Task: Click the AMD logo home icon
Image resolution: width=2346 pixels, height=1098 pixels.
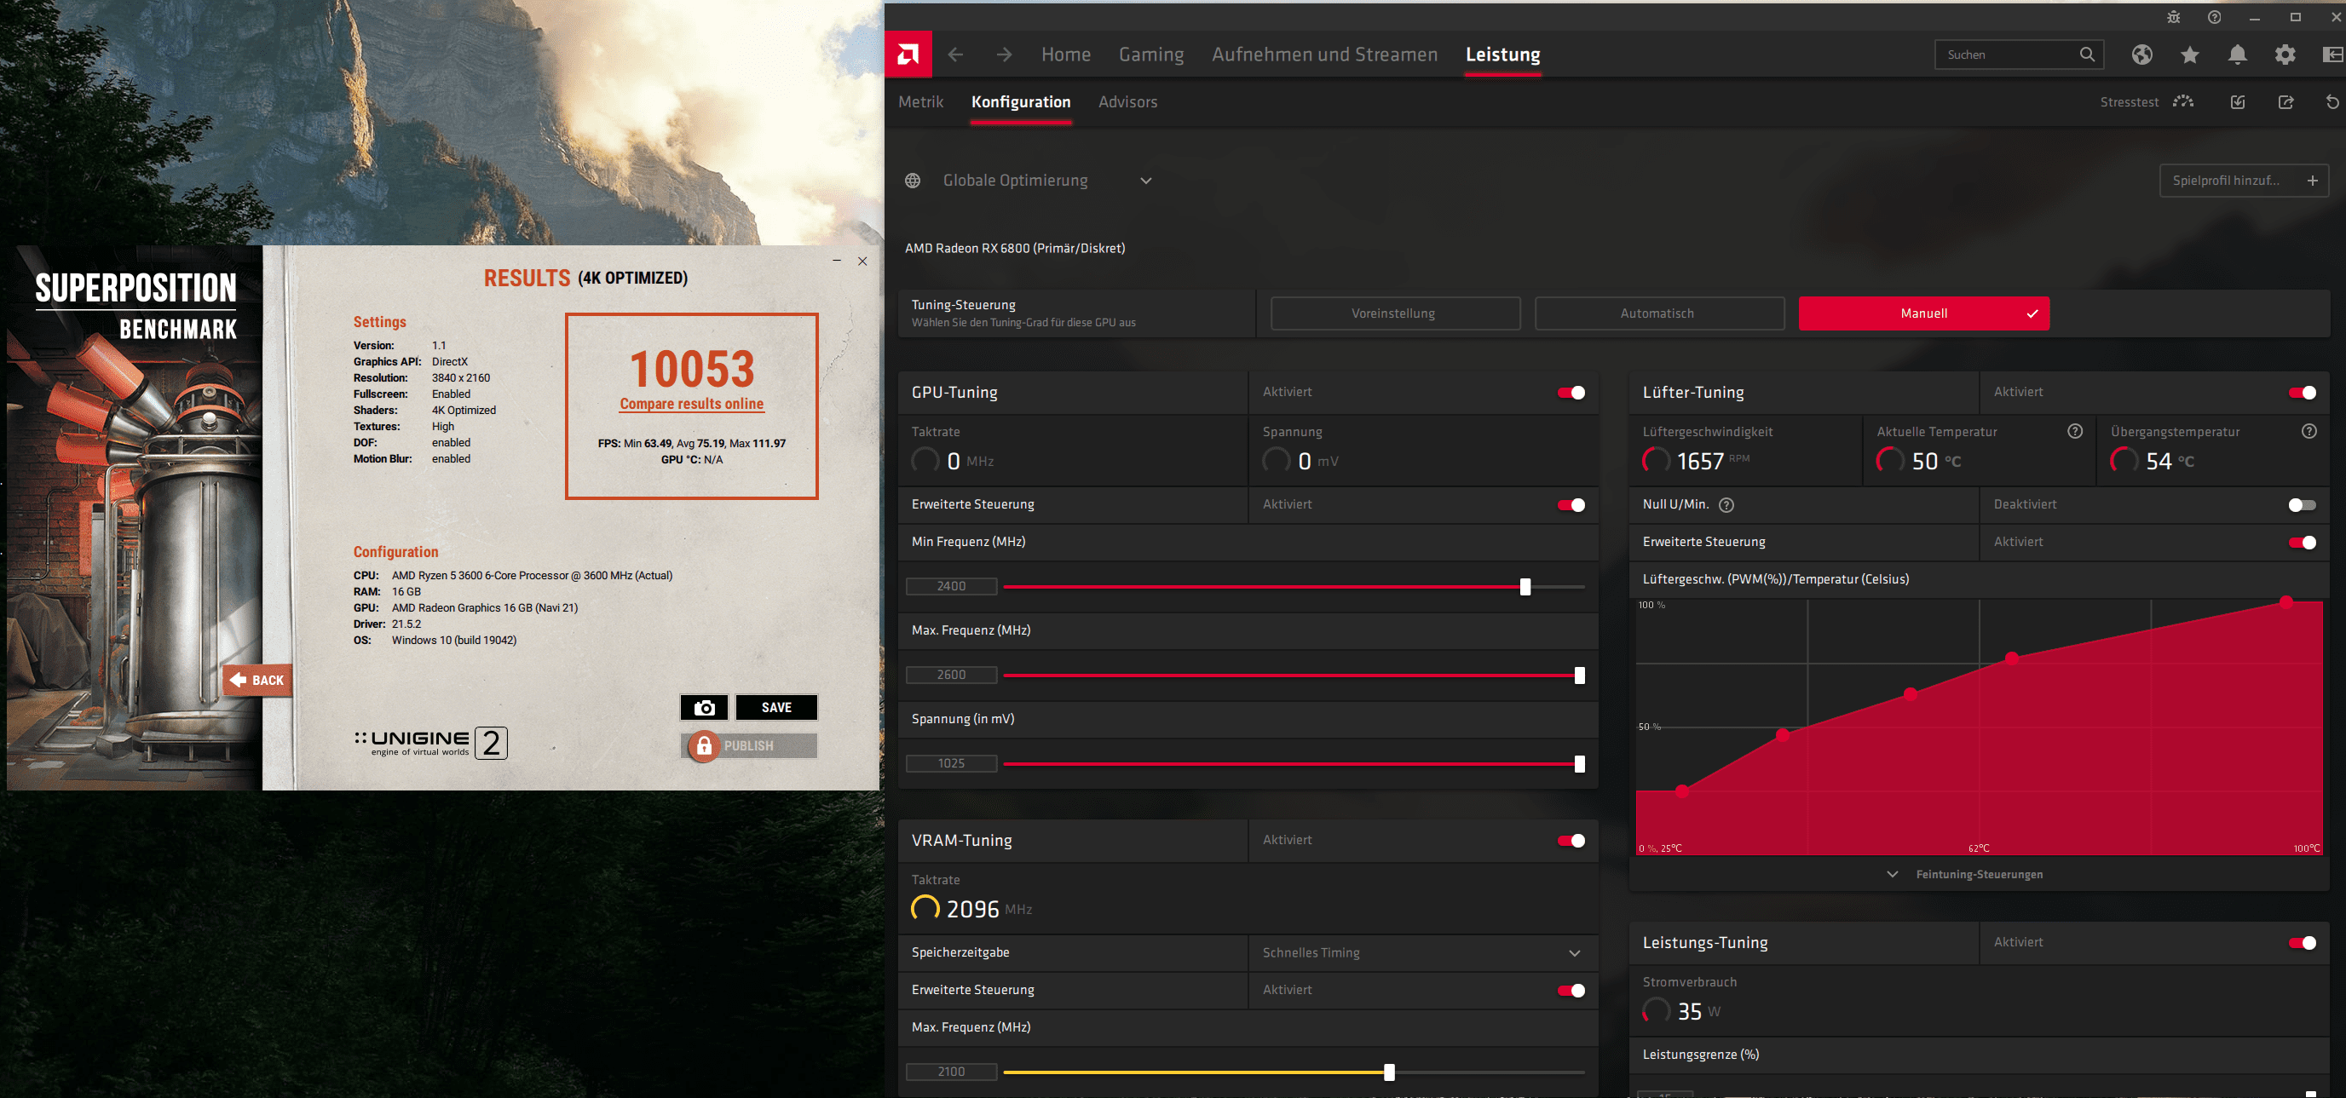Action: 908,55
